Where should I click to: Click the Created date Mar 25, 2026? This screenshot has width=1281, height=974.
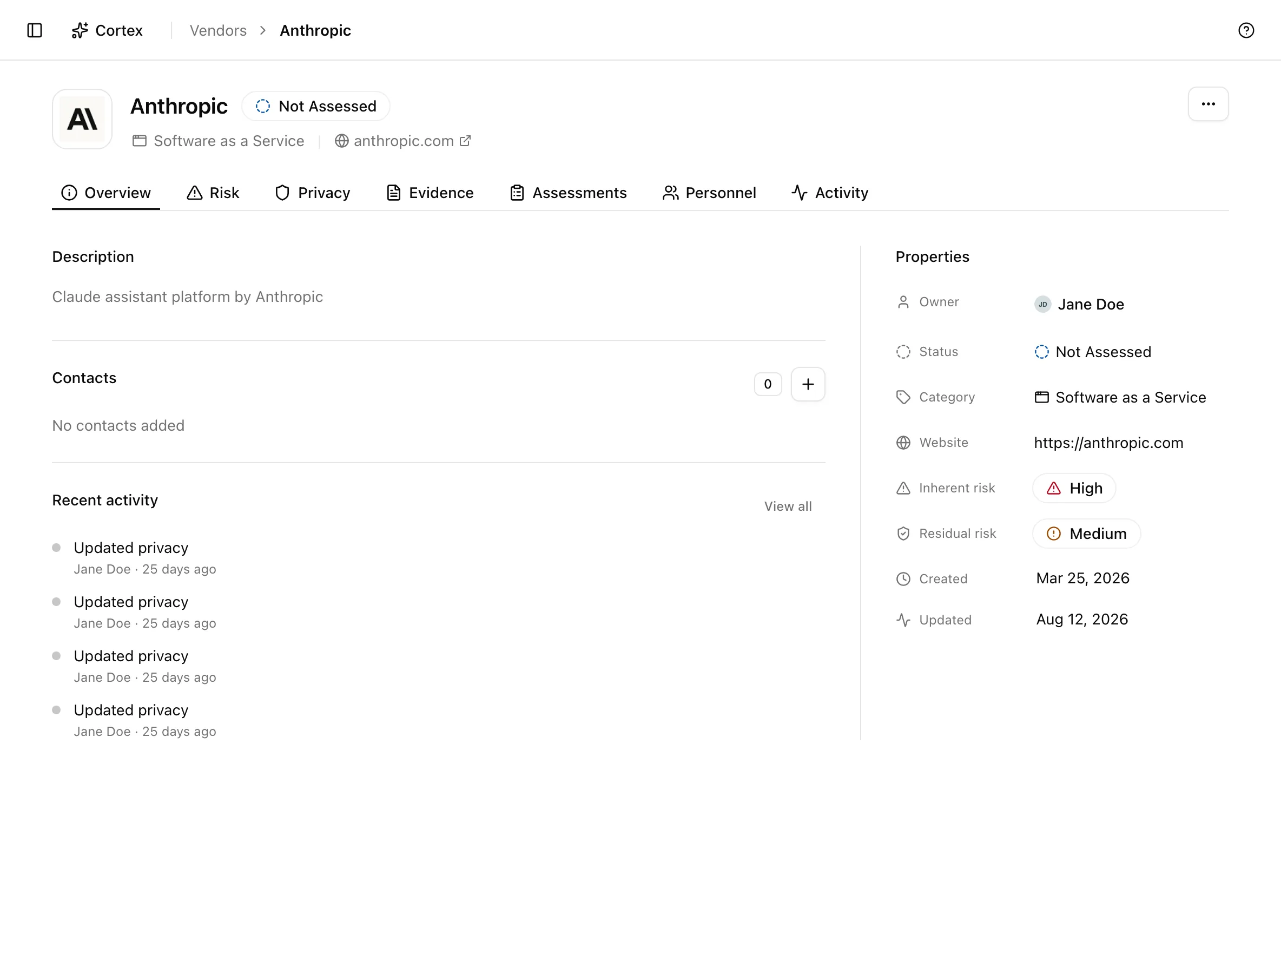point(1083,578)
